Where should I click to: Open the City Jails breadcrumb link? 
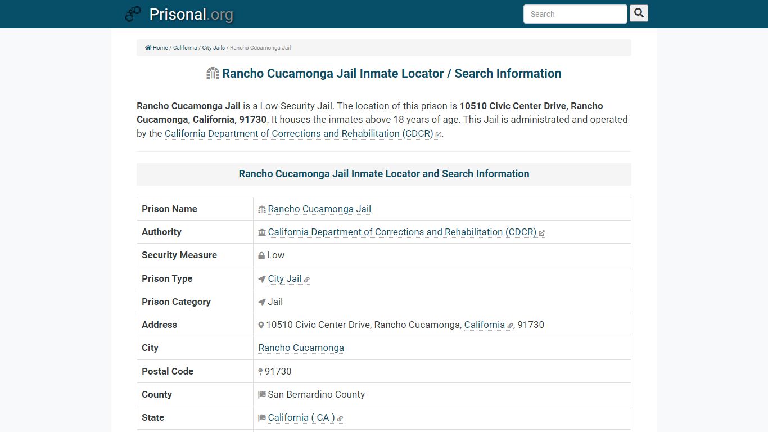click(x=214, y=48)
